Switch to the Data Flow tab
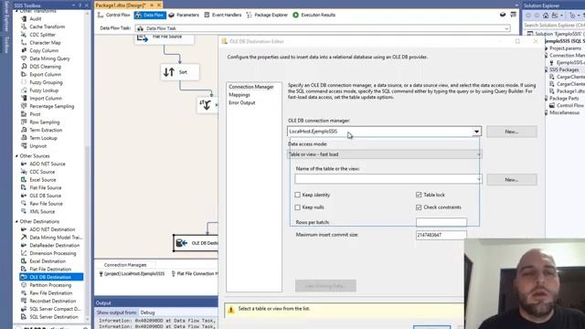This screenshot has height=329, width=585. click(150, 15)
